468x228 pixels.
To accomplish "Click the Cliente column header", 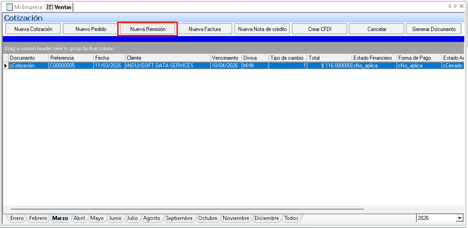I will pos(167,58).
